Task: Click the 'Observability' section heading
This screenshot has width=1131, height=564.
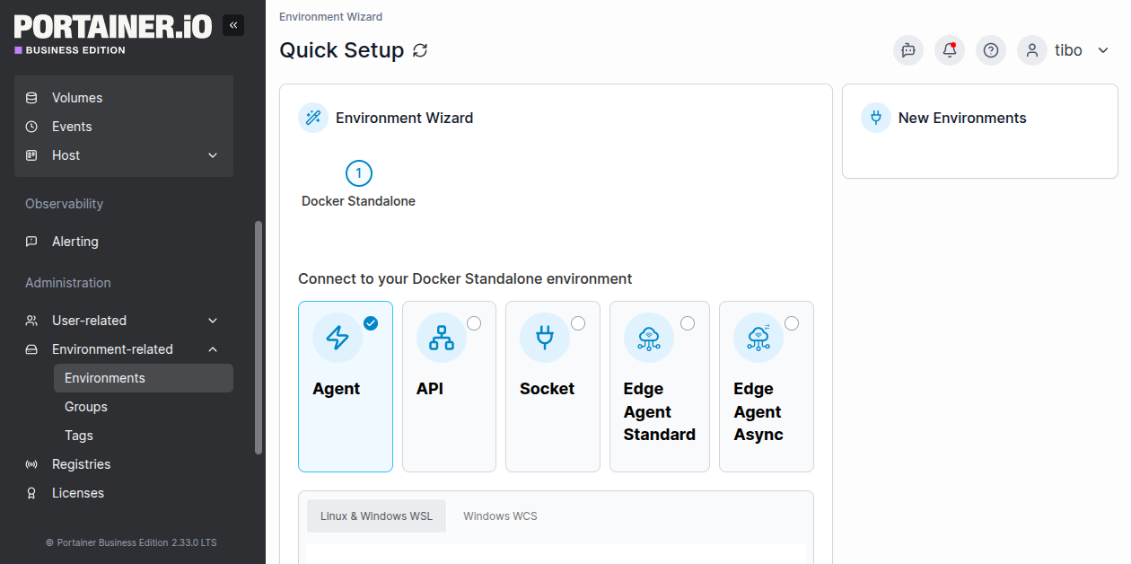Action: click(x=64, y=204)
